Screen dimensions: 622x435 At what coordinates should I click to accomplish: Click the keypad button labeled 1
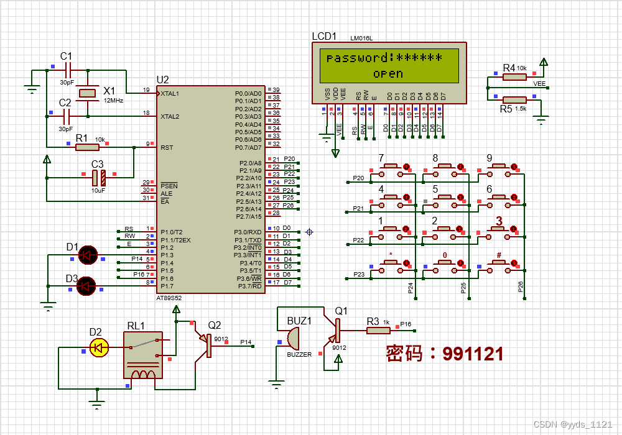click(391, 232)
